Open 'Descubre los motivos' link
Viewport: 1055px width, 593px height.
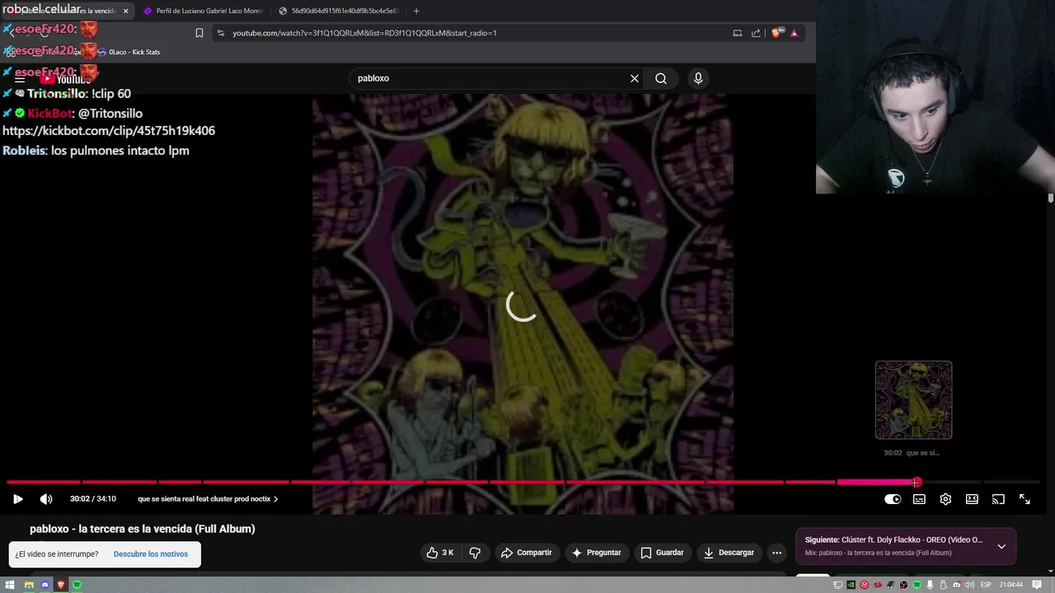pos(151,554)
